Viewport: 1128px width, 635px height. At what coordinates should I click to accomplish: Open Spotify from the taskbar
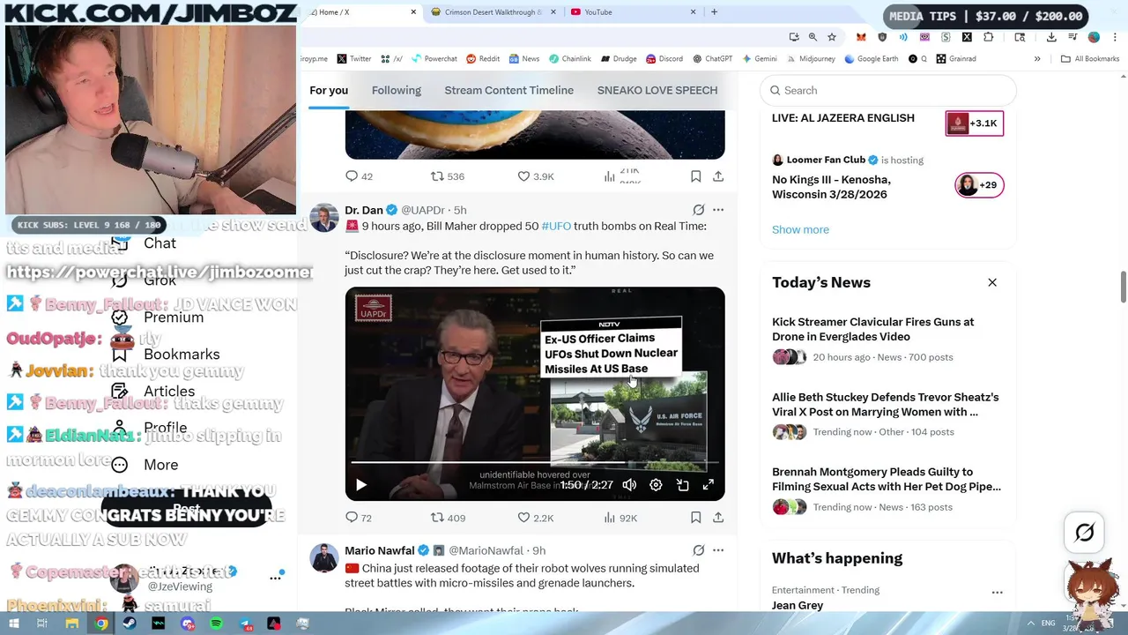(216, 624)
